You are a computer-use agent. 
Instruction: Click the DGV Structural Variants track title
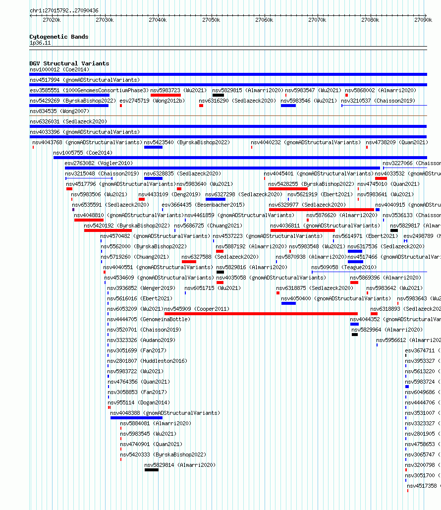[69, 63]
